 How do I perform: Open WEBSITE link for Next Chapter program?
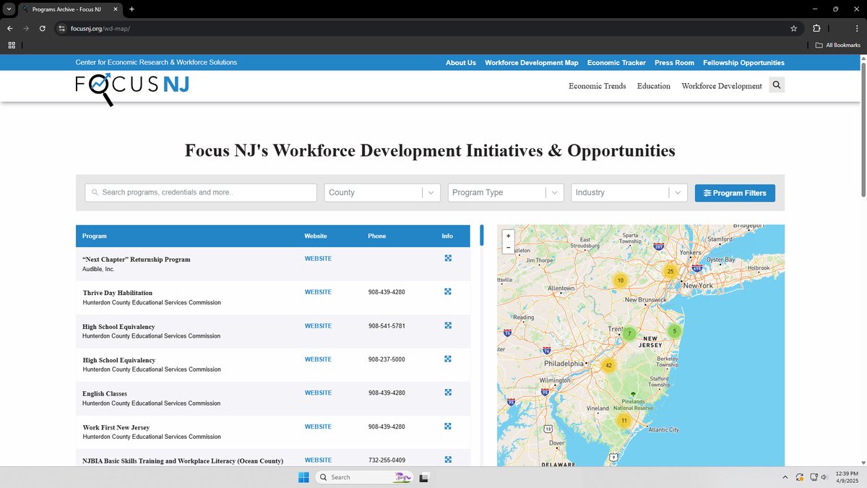tap(318, 259)
